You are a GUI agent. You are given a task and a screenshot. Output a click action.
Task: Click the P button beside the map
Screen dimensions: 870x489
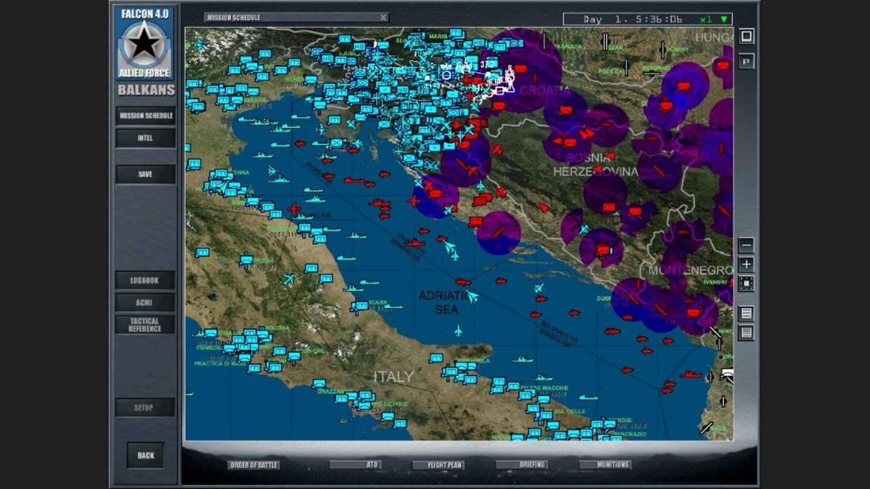(746, 61)
